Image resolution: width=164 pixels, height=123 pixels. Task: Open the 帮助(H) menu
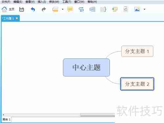click(92, 2)
